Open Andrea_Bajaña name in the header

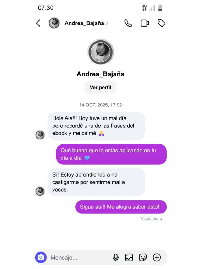[x=84, y=23]
